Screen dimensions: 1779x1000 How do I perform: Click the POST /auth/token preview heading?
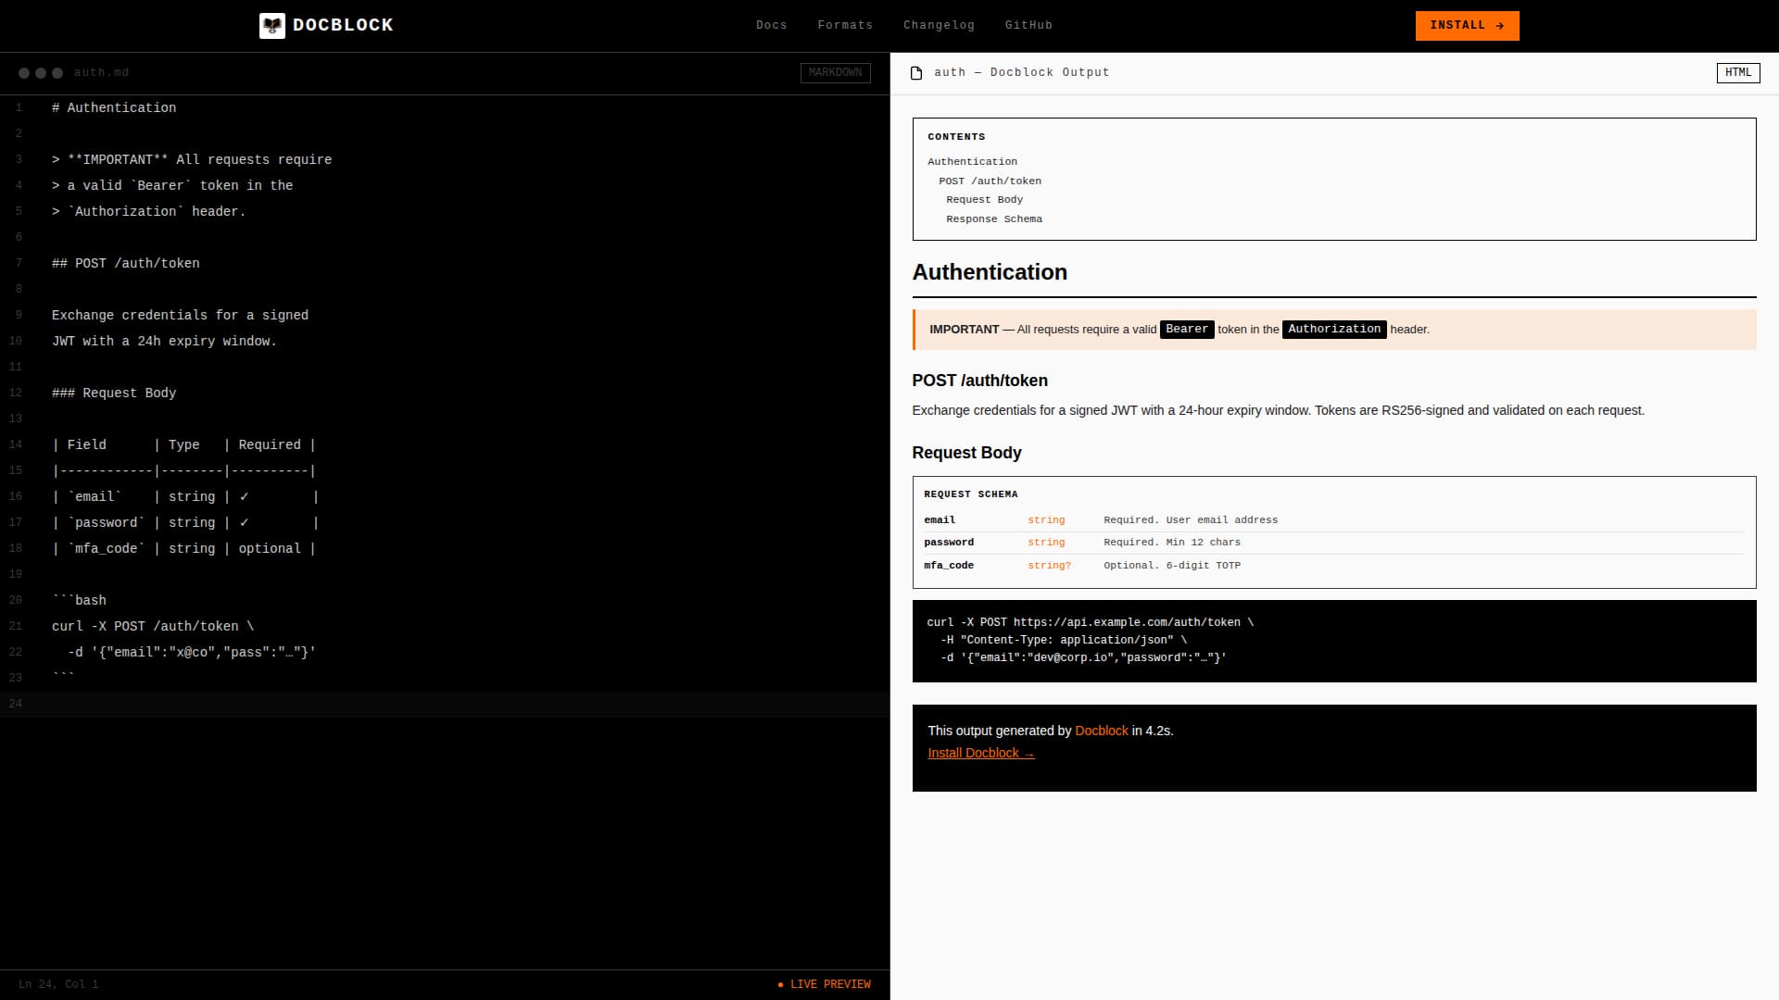[x=979, y=381]
